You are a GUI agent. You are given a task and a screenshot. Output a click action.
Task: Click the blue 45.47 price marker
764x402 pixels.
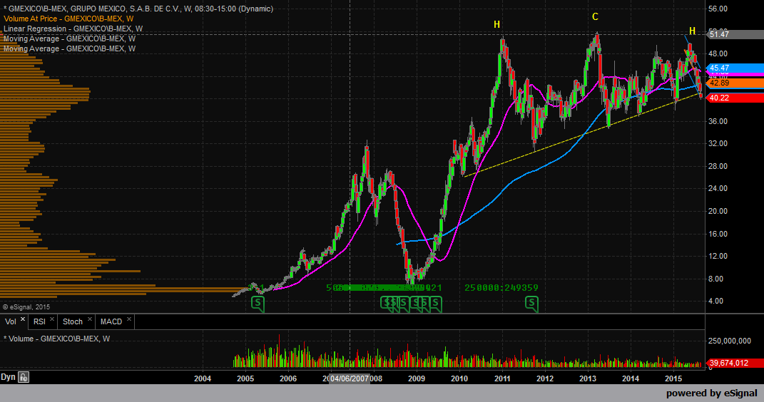coord(735,68)
